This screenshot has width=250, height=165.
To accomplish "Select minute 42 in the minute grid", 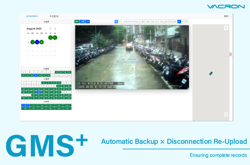I will pos(34,95).
